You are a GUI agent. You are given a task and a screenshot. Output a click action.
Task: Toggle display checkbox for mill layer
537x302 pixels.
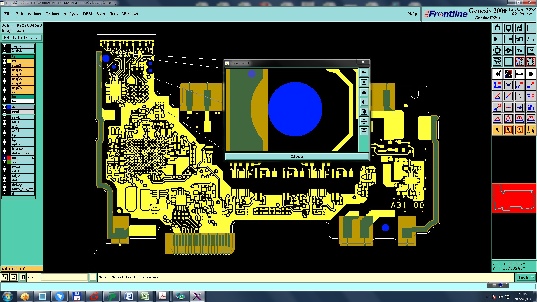(4, 131)
